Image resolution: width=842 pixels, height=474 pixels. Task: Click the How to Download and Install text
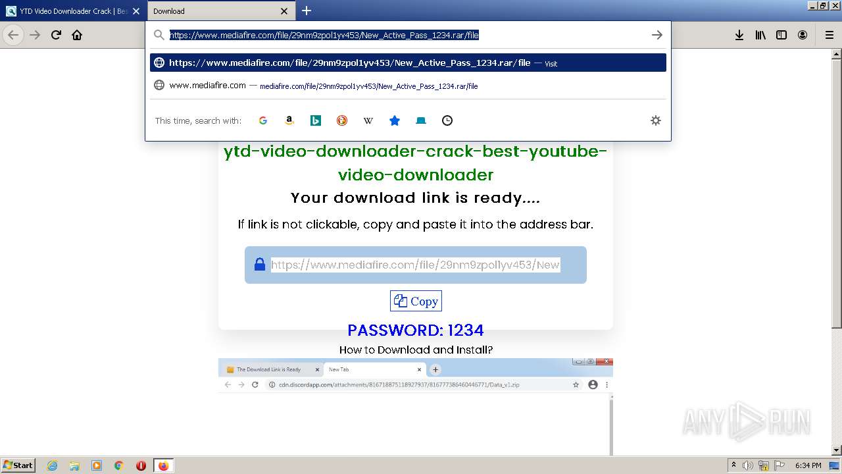[x=416, y=350]
